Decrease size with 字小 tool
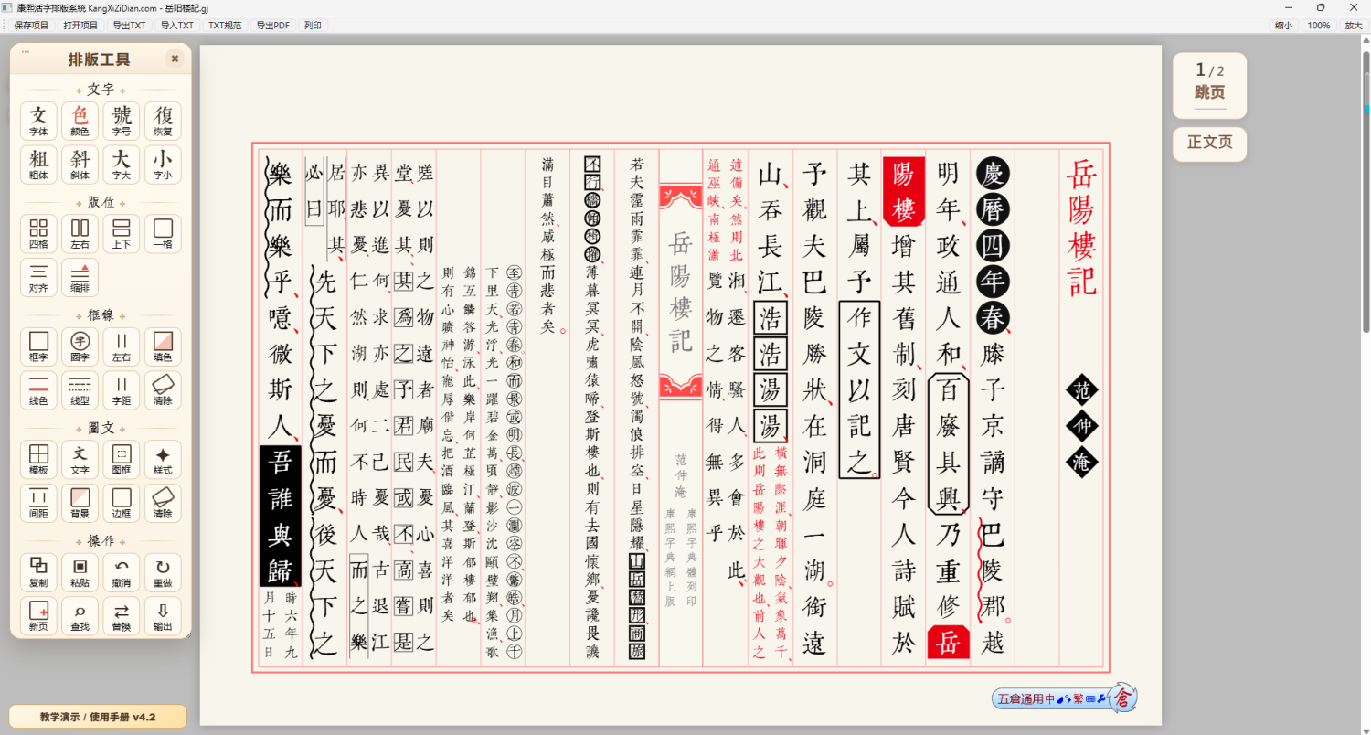1371x735 pixels. tap(163, 165)
